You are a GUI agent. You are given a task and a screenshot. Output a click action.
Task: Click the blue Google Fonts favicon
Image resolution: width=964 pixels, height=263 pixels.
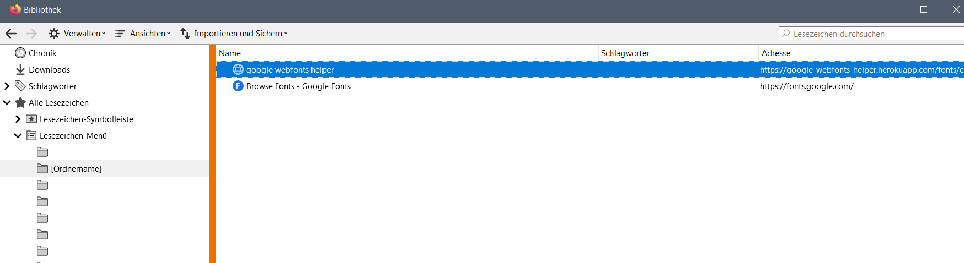[x=238, y=86]
